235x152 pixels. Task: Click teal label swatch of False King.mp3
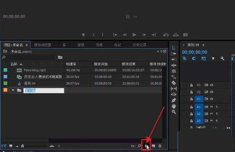tap(5, 70)
